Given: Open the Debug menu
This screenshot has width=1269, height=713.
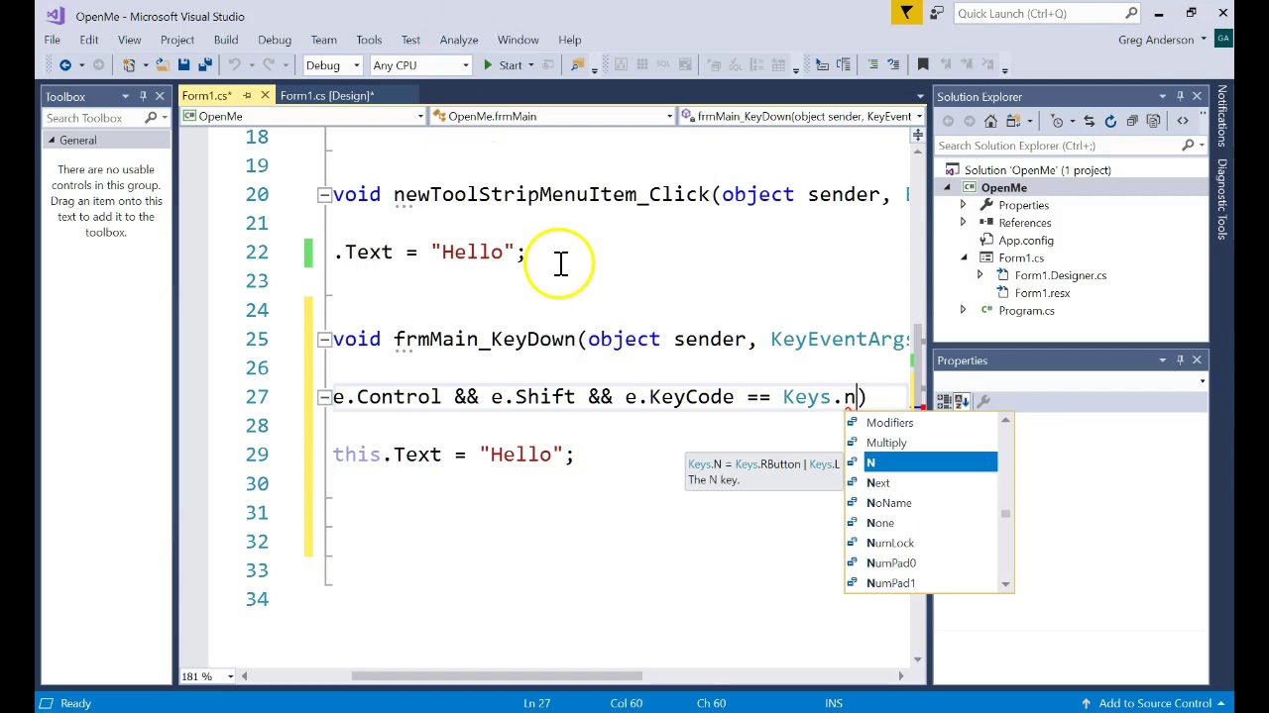Looking at the screenshot, I should (275, 40).
